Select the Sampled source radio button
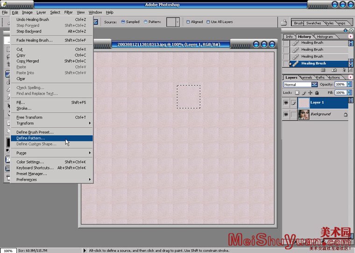This screenshot has height=253, width=355. 123,22
